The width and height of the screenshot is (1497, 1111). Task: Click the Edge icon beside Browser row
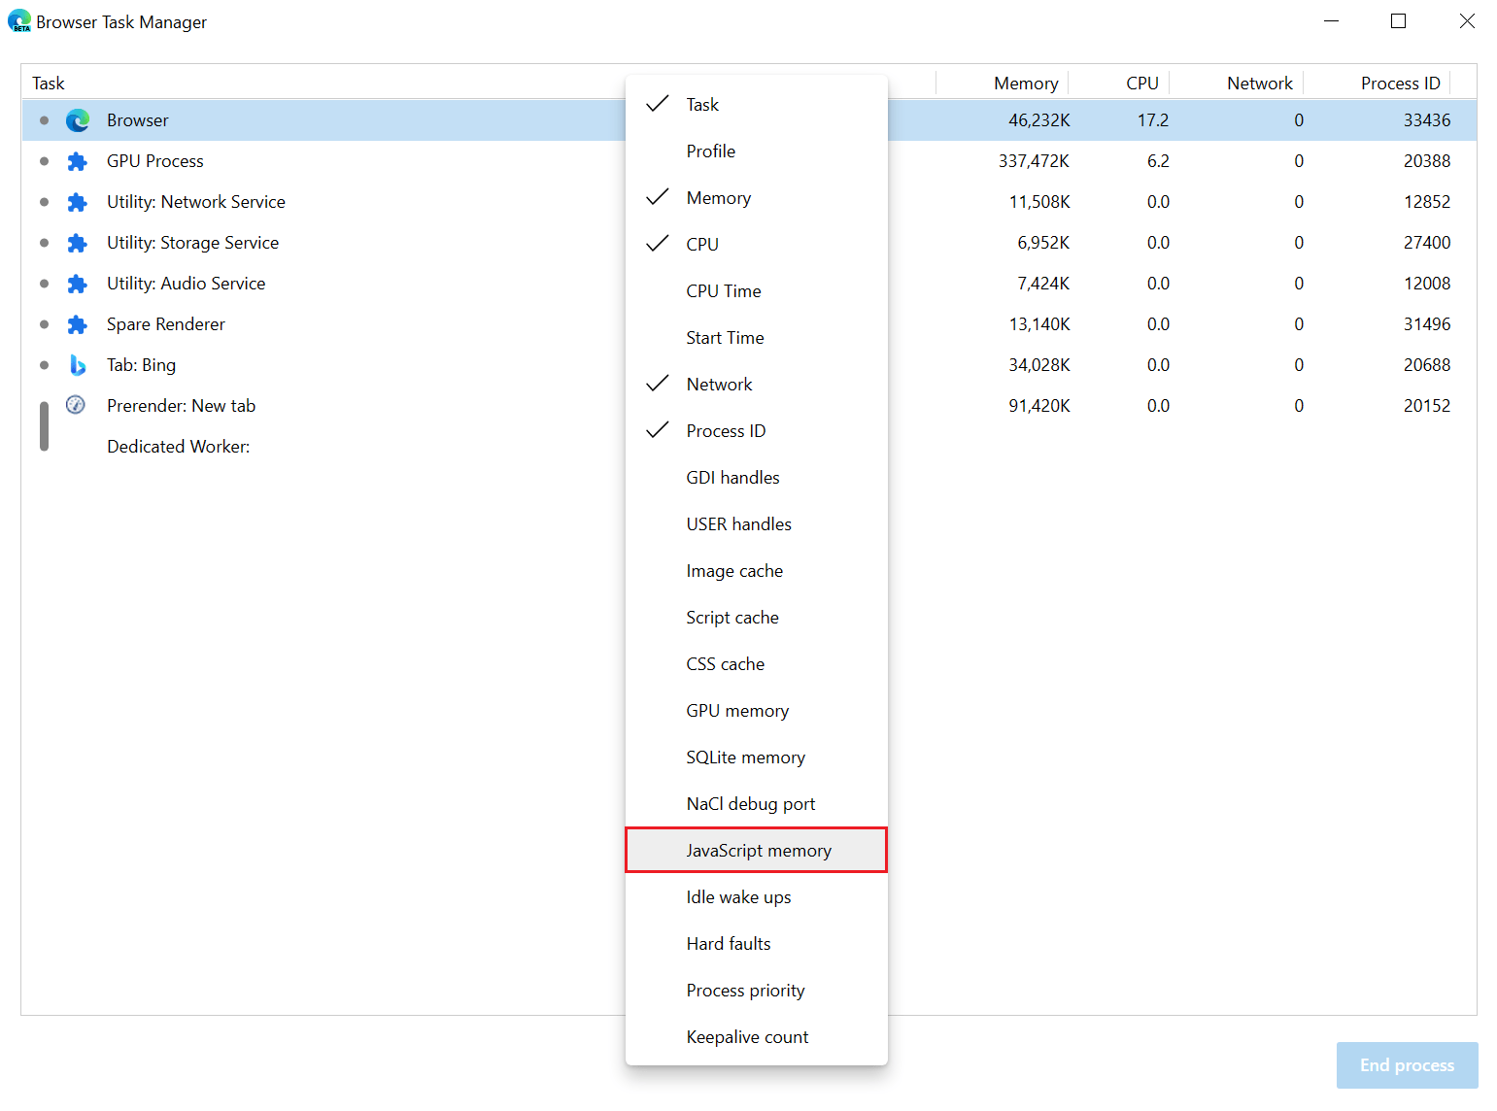(77, 119)
